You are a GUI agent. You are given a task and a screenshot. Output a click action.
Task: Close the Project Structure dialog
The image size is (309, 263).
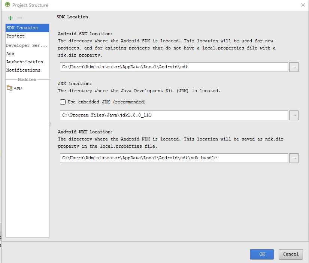click(303, 5)
